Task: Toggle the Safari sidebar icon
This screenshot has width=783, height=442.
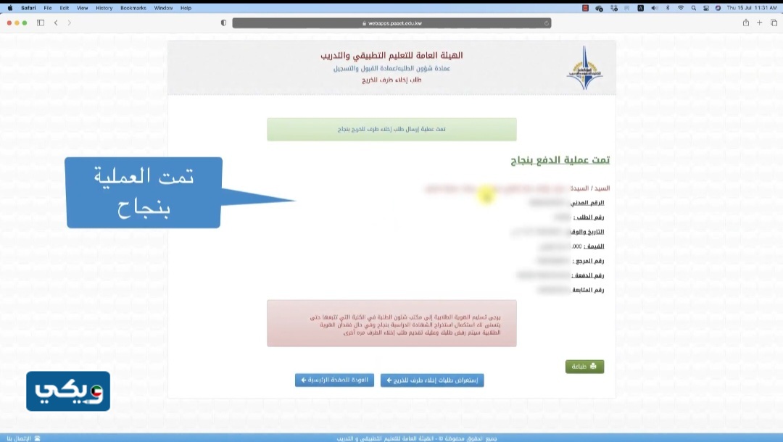Action: click(x=41, y=23)
